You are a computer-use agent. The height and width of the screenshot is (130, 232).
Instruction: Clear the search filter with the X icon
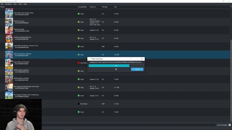[x=229, y=125]
